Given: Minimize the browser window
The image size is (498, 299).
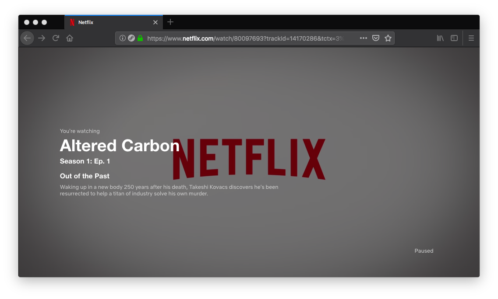Looking at the screenshot, I should click(35, 22).
